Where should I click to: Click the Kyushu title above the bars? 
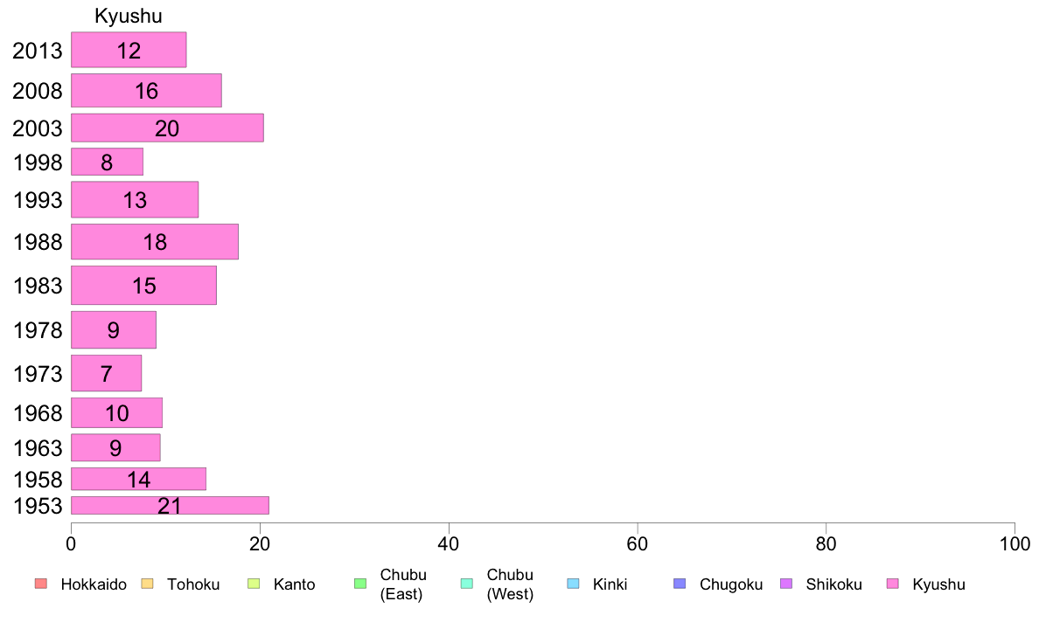tap(129, 16)
